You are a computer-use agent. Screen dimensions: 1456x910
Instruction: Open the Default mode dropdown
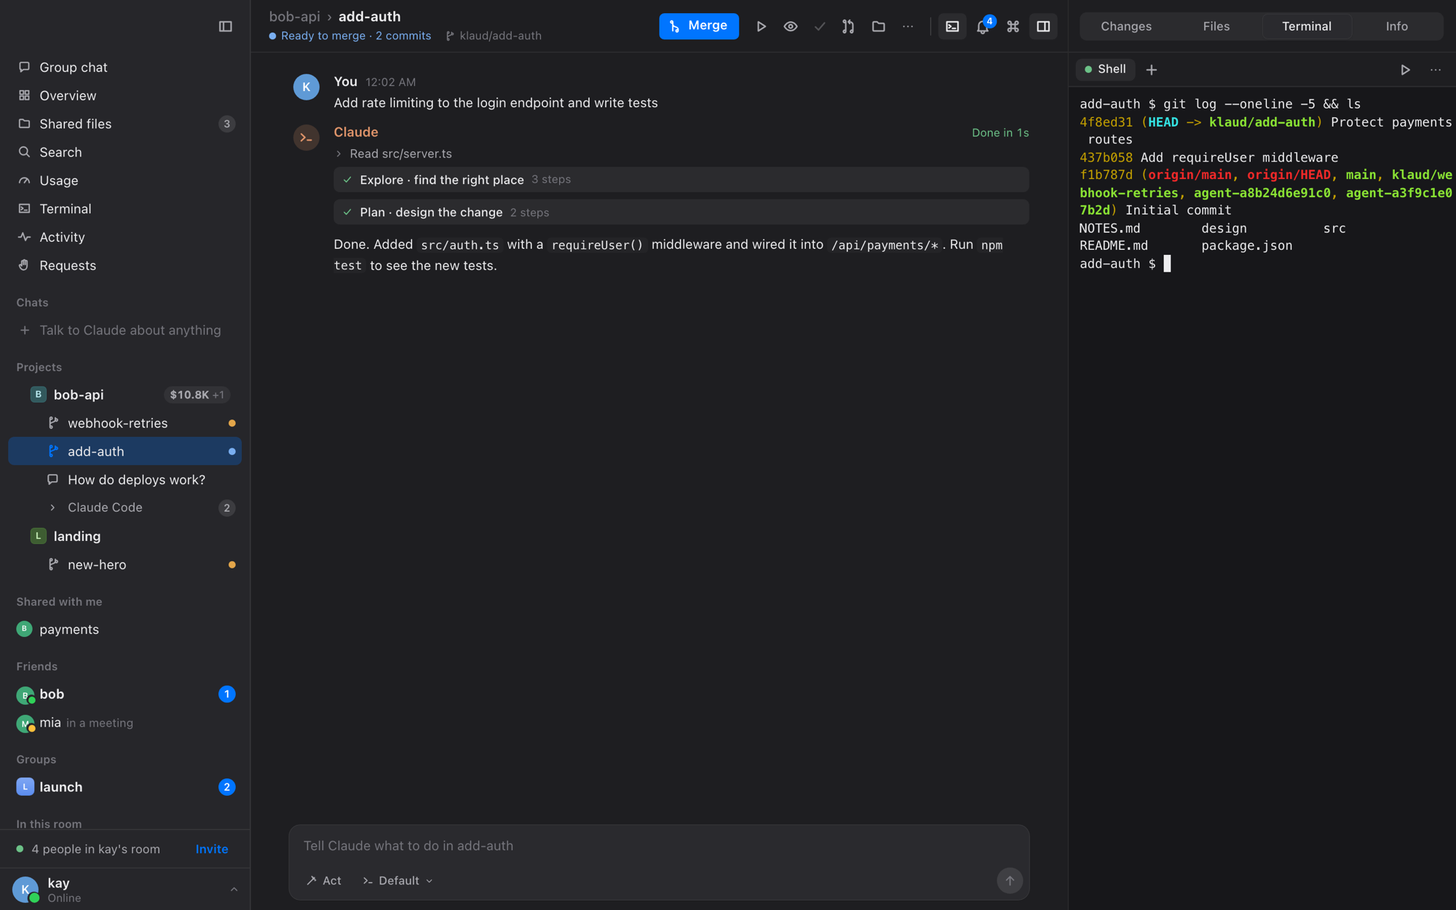coord(397,880)
